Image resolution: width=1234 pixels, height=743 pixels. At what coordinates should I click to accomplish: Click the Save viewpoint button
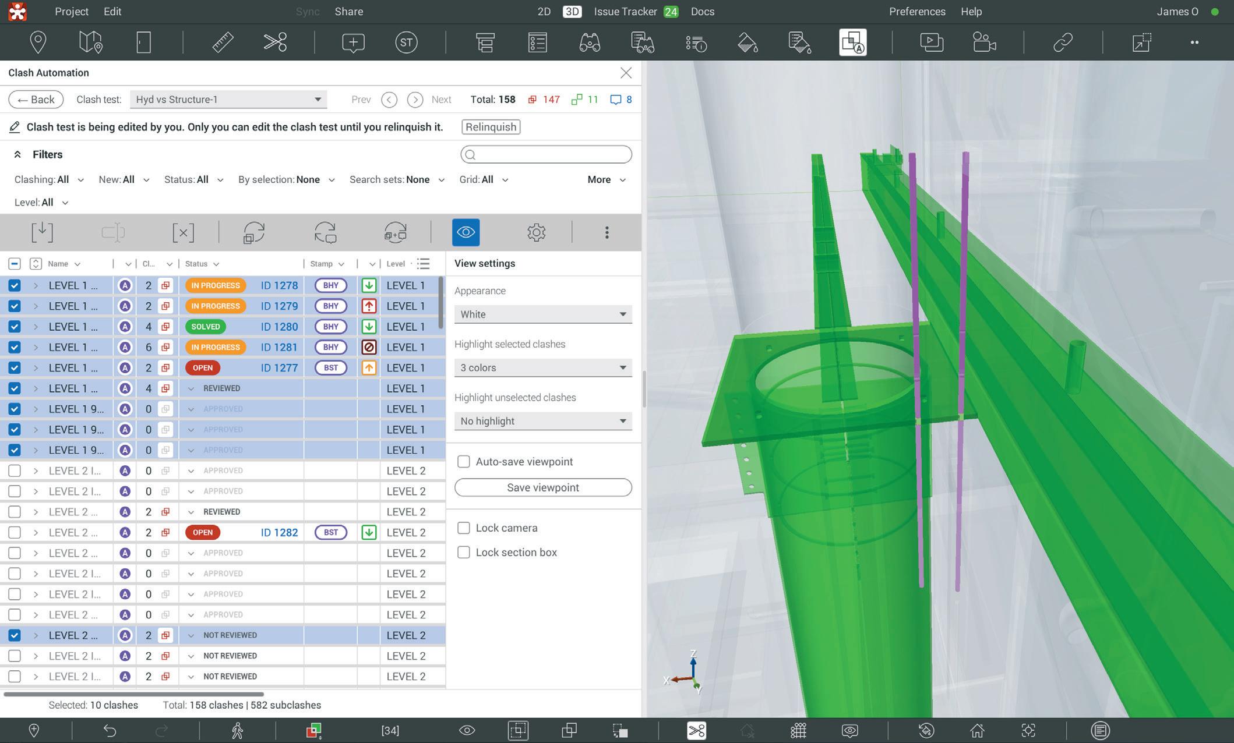(542, 487)
